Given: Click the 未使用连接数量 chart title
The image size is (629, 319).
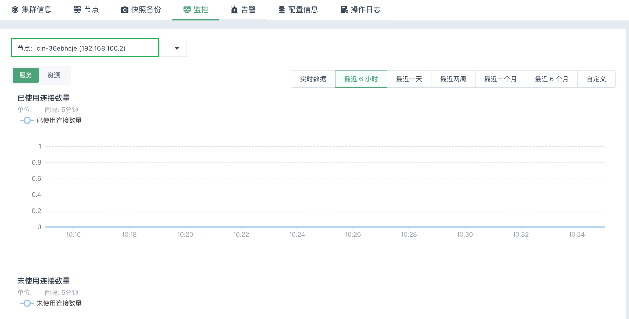Looking at the screenshot, I should [44, 281].
